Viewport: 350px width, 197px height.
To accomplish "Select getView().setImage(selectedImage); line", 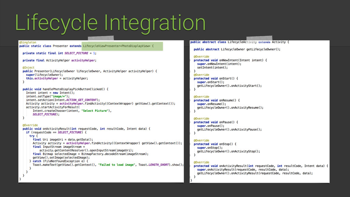I will (61, 157).
